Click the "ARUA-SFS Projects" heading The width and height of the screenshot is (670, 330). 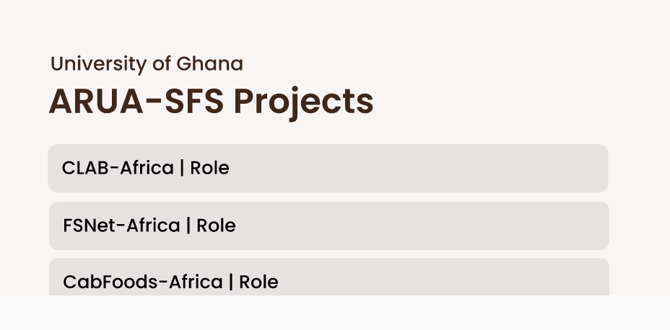(x=211, y=102)
